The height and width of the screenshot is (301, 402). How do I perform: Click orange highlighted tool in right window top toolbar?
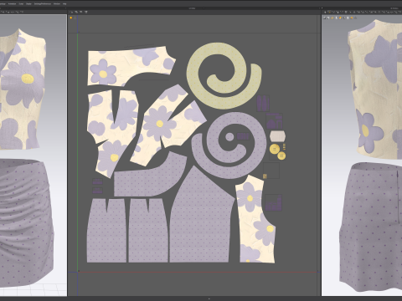(329, 12)
